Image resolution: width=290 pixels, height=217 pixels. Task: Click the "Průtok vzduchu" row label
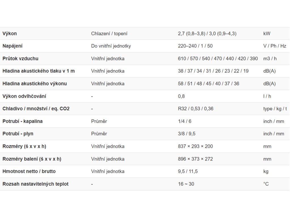[x=20, y=59]
